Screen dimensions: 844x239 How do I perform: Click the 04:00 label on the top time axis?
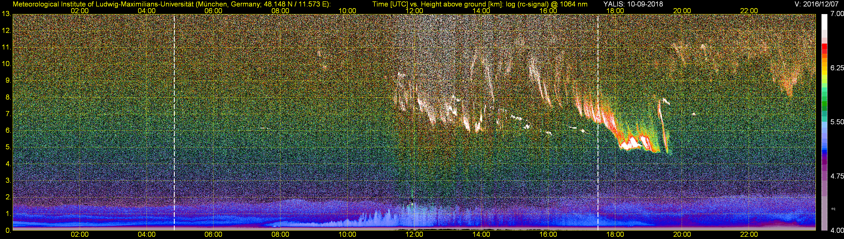point(147,11)
